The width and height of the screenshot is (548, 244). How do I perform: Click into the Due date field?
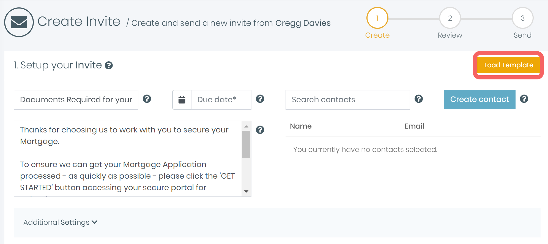(221, 100)
